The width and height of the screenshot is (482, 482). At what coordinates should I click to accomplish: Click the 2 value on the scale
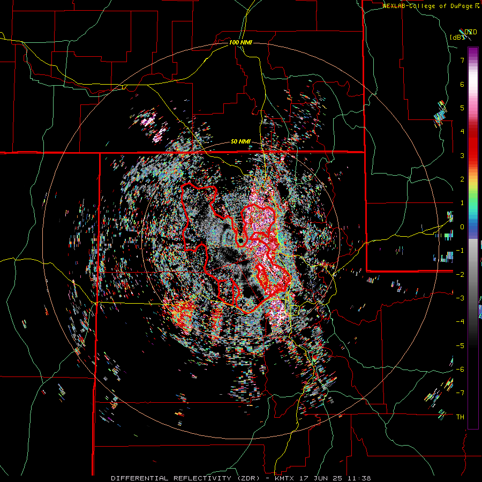pyautogui.click(x=462, y=179)
